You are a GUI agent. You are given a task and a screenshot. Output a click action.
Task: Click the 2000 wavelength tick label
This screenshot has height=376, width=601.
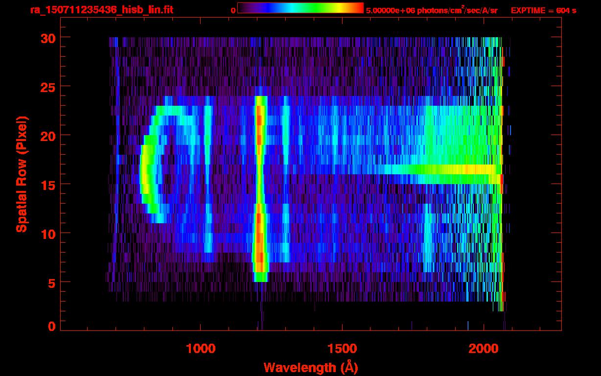tap(483, 349)
